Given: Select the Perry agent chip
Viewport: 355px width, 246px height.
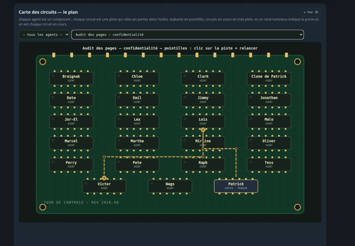Looking at the screenshot, I should (71, 164).
